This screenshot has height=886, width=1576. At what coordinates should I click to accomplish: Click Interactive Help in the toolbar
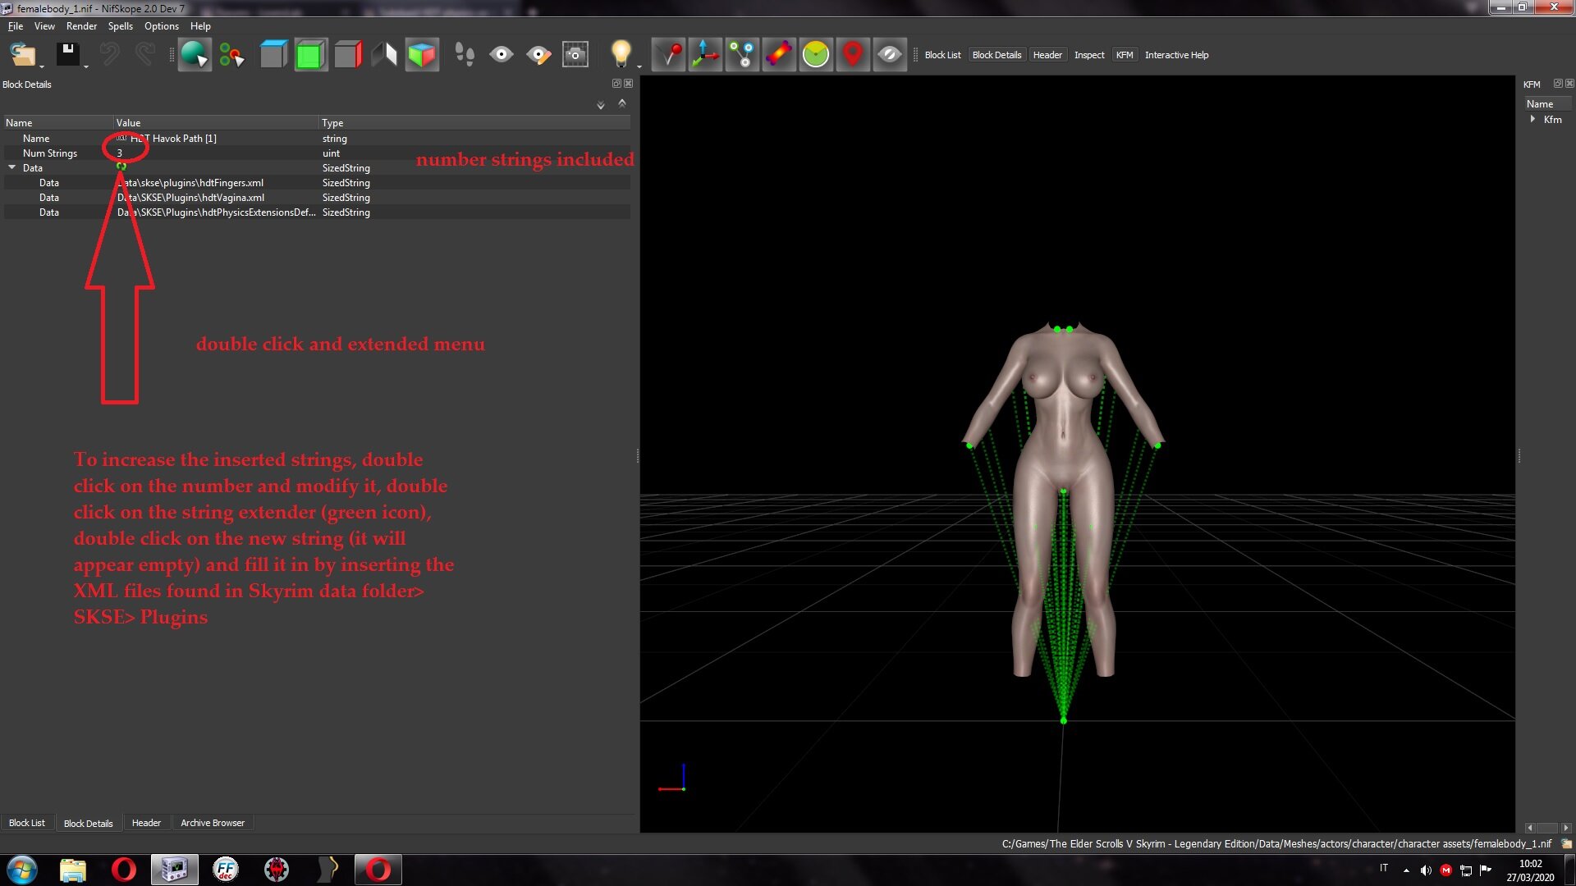click(x=1176, y=55)
